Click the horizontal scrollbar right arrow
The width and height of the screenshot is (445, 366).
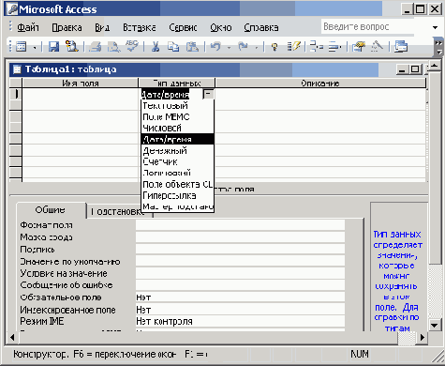pyautogui.click(x=423, y=337)
